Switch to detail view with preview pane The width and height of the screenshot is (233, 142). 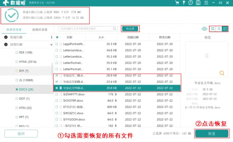point(225,29)
